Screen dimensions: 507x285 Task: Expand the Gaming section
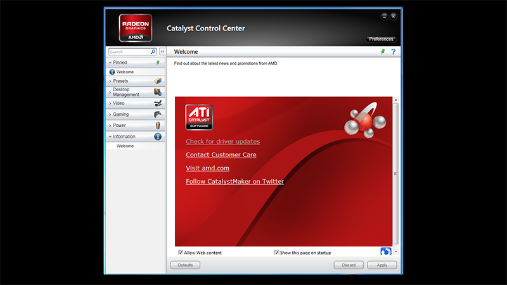pyautogui.click(x=110, y=115)
